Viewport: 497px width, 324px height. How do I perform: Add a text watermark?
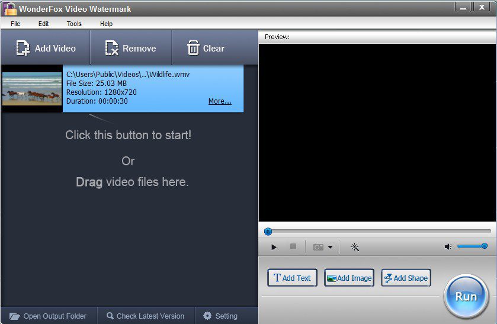coord(292,278)
